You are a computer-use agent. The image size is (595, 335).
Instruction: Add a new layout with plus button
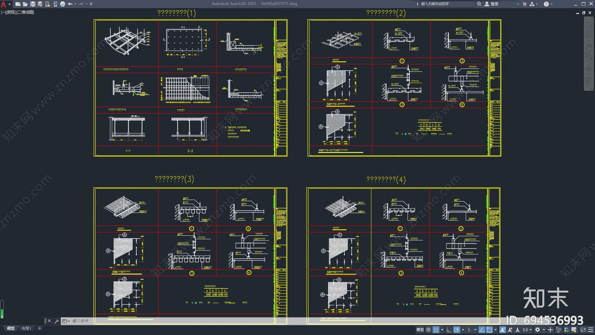coord(39,328)
